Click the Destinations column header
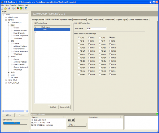The height and width of the screenshot is (133, 159). tap(104, 117)
